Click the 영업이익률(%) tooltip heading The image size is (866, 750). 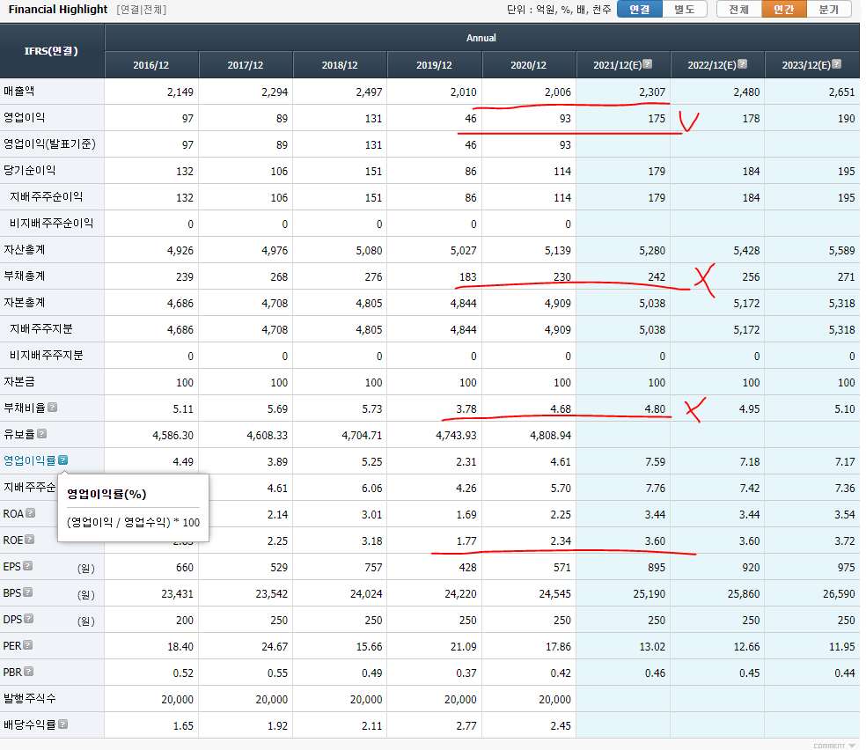[x=106, y=495]
